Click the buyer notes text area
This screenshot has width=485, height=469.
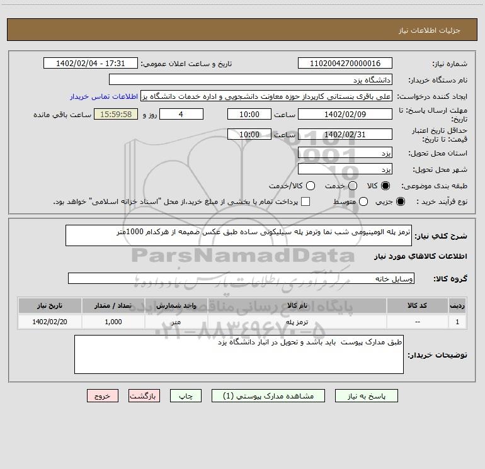coord(239,354)
